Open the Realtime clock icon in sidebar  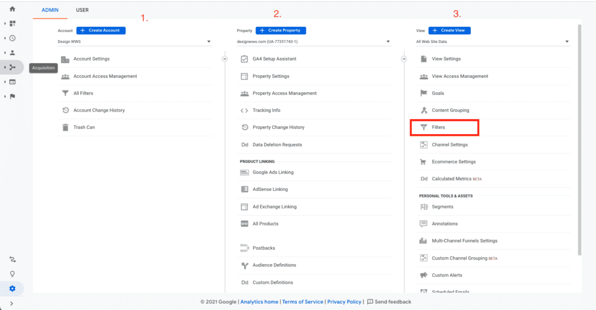coord(13,38)
